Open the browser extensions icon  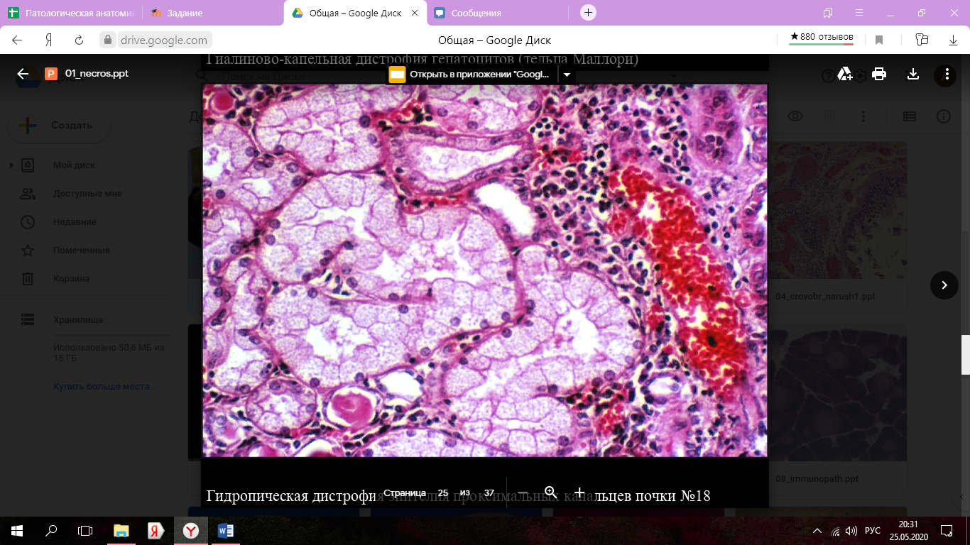(922, 40)
